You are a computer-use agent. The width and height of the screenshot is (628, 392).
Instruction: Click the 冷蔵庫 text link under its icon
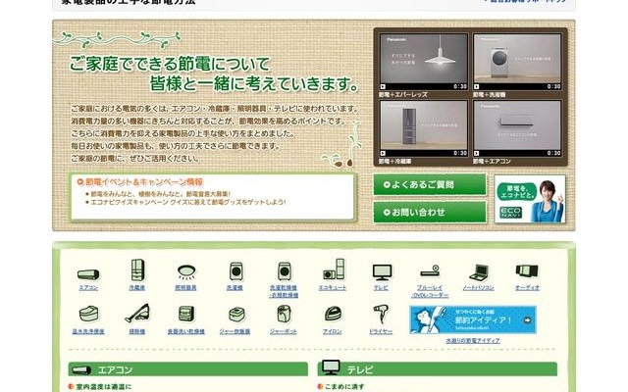137,287
